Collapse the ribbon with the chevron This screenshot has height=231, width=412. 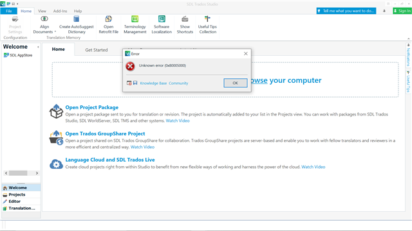(x=409, y=38)
